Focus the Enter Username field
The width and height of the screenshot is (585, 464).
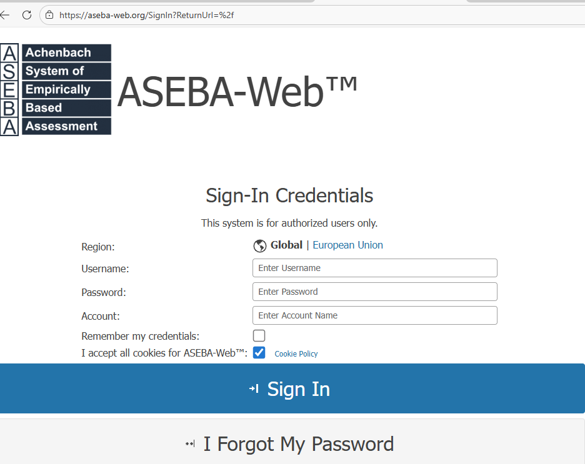[x=374, y=268]
